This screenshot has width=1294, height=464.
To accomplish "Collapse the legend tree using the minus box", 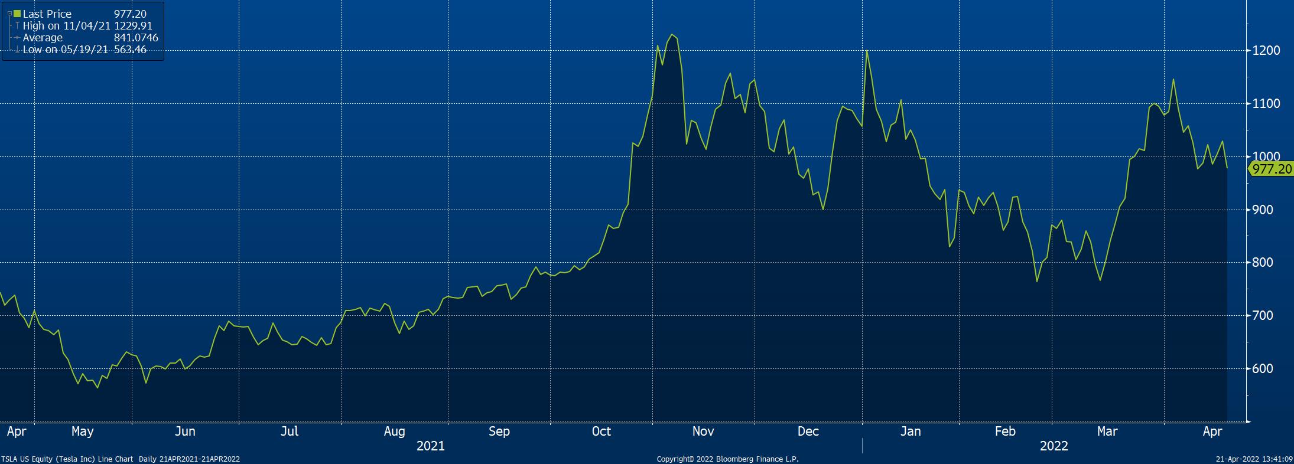I will tap(9, 14).
